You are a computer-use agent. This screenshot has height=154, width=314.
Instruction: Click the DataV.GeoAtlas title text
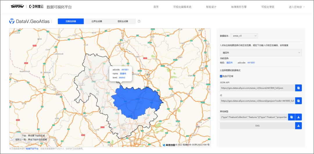point(33,21)
